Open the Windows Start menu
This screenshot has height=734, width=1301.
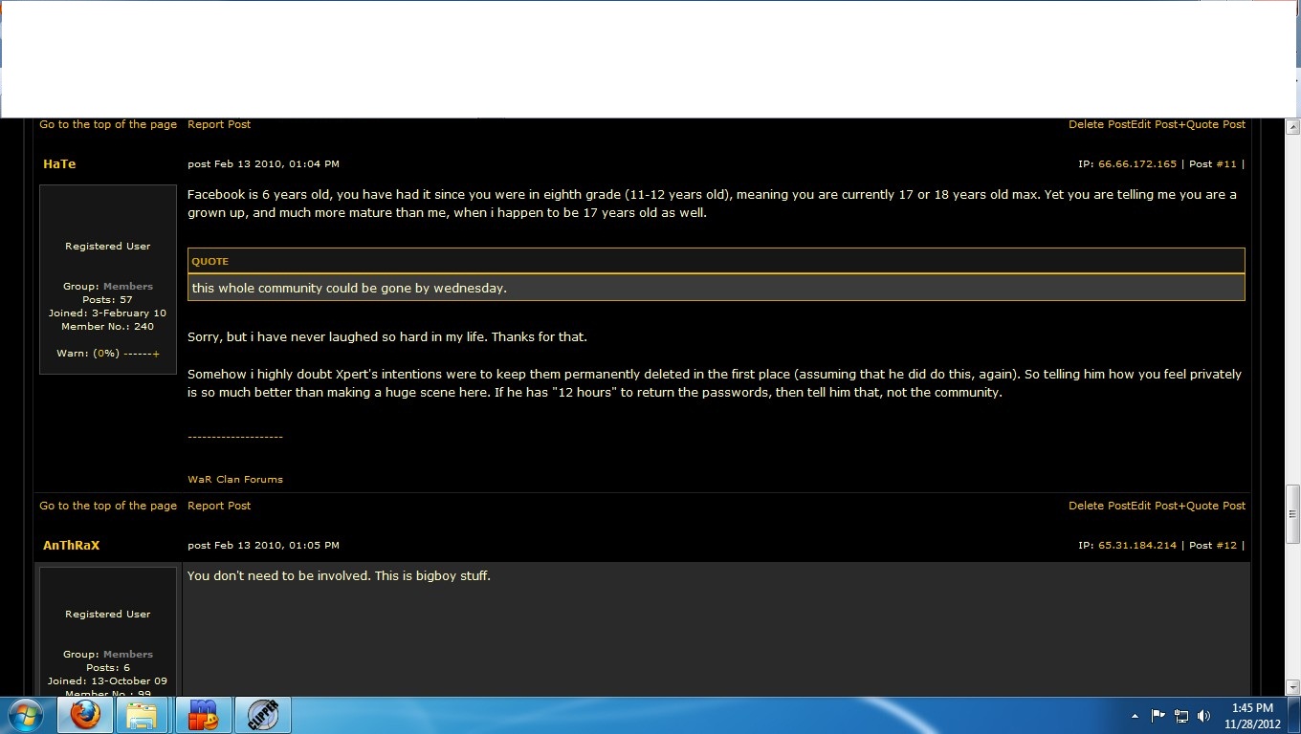coord(26,715)
